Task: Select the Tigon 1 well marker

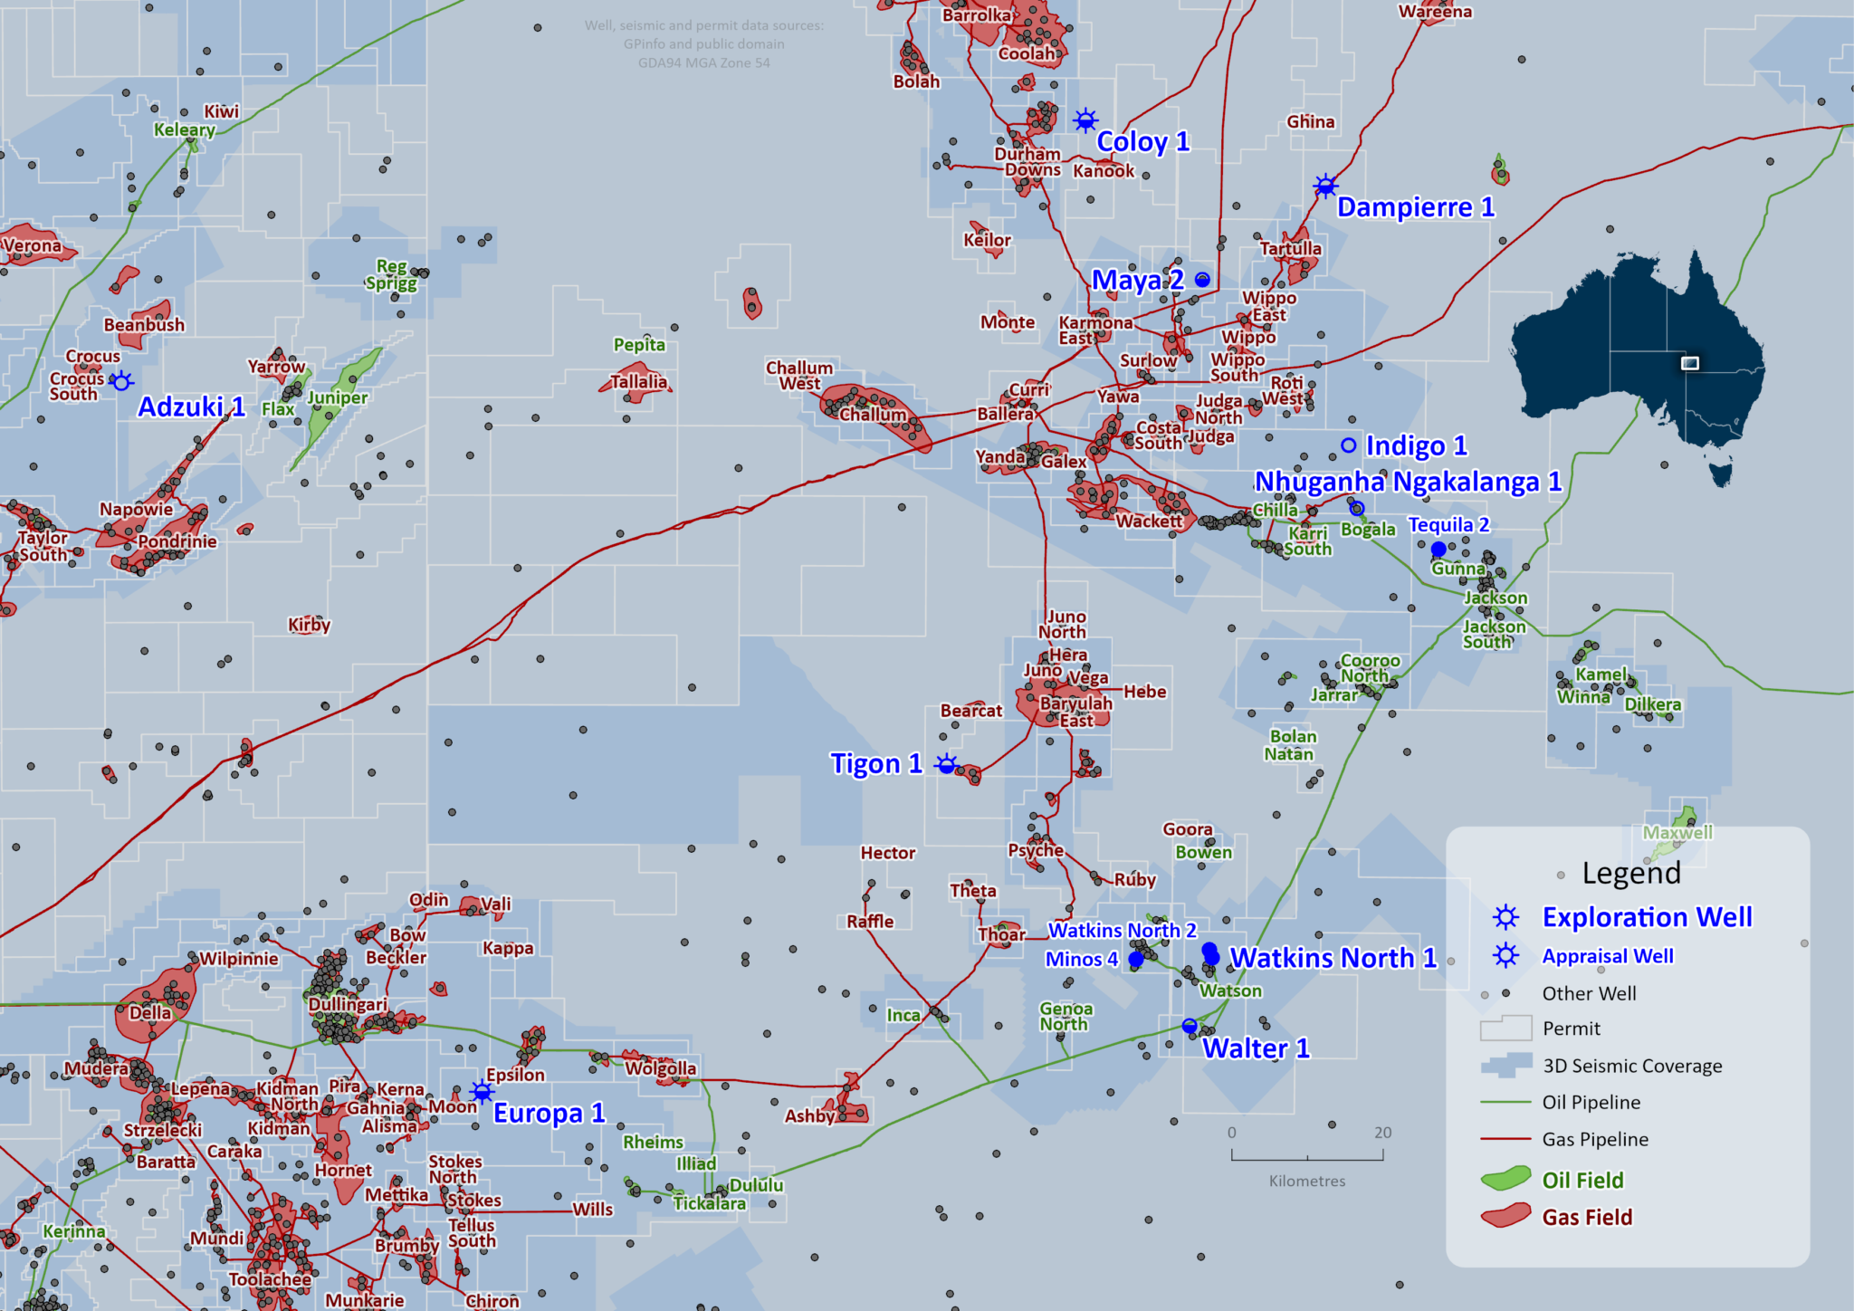Action: coord(944,764)
